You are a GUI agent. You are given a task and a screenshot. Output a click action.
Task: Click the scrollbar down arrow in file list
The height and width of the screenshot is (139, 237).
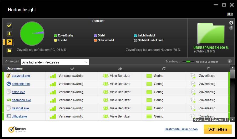232,119
